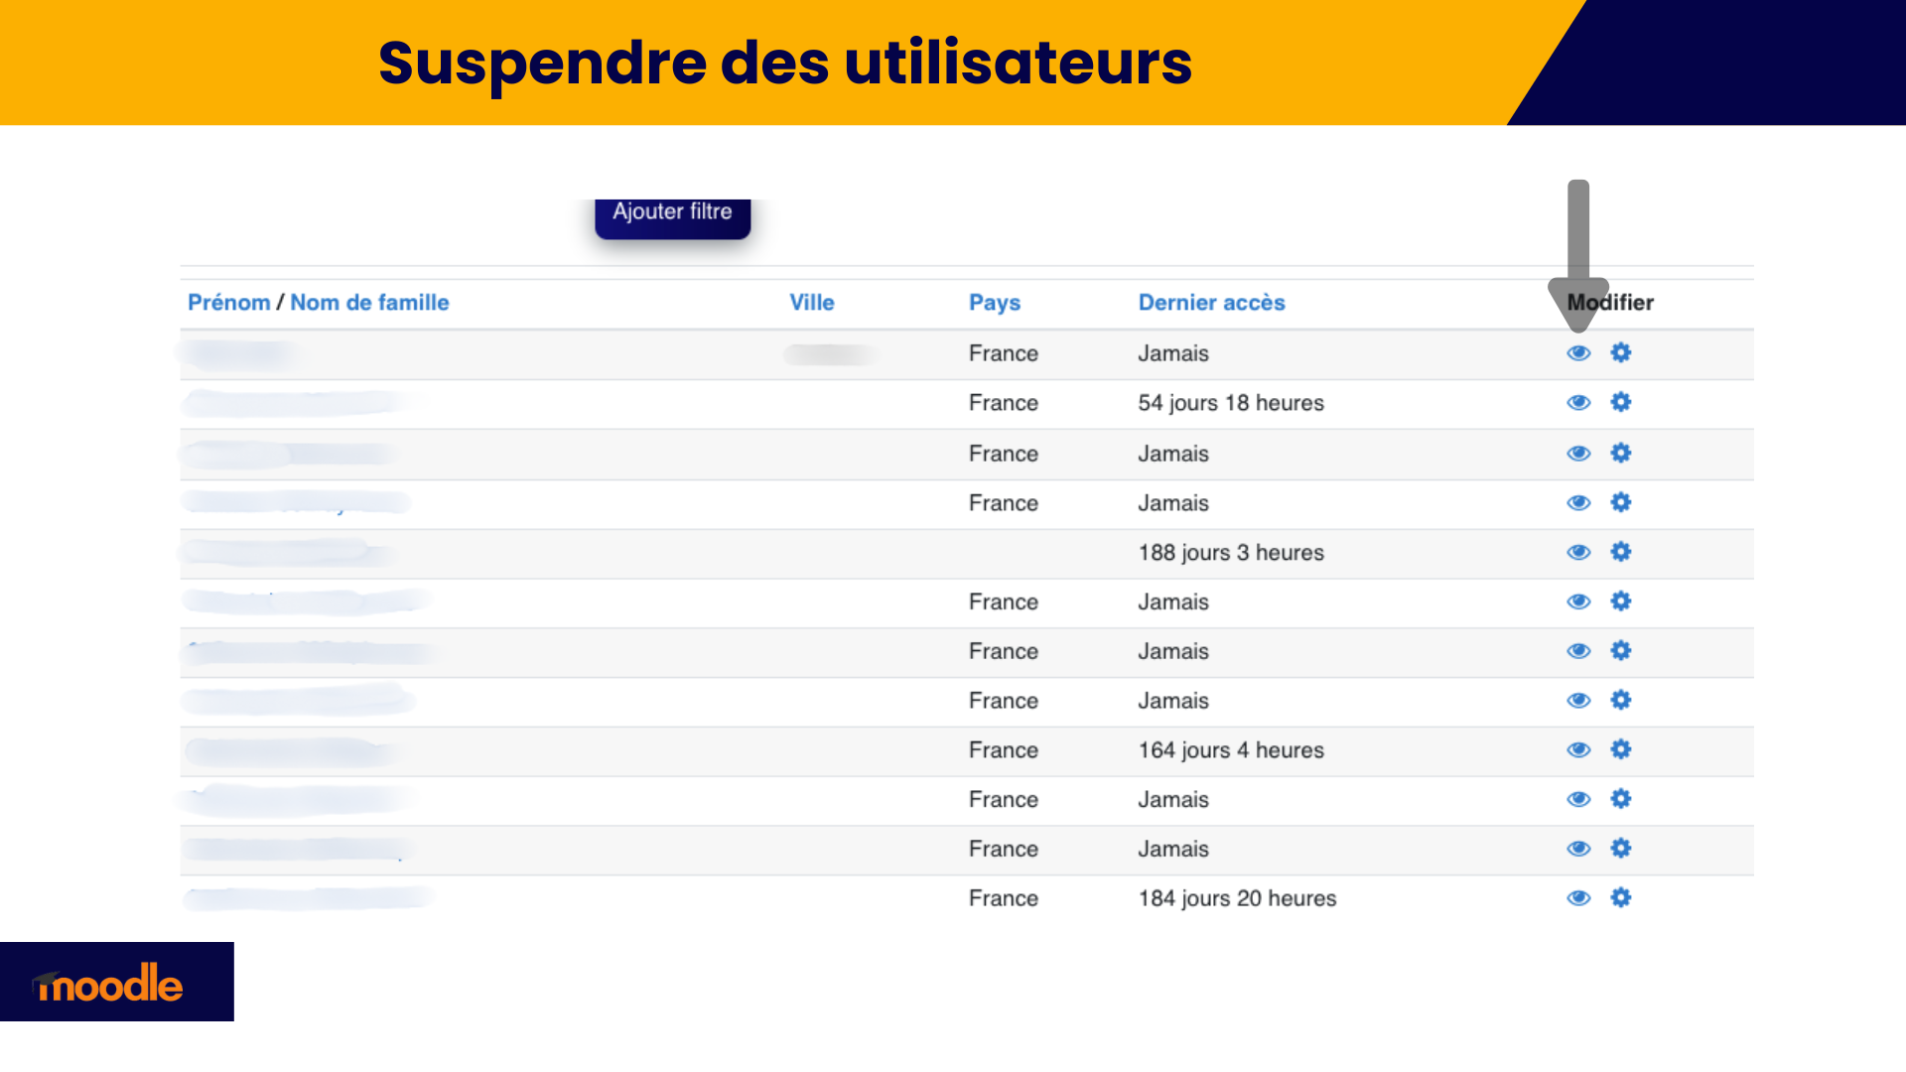Click the Moodle logo

click(x=109, y=984)
